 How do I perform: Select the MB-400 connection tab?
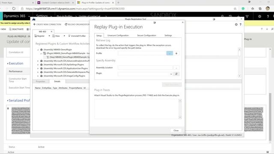42,32
